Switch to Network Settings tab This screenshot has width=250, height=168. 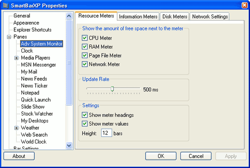210,16
